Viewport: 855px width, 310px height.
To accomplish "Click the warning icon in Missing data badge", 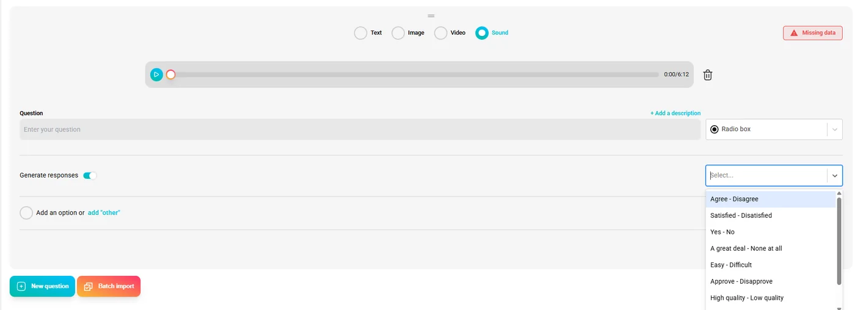I will coord(794,33).
